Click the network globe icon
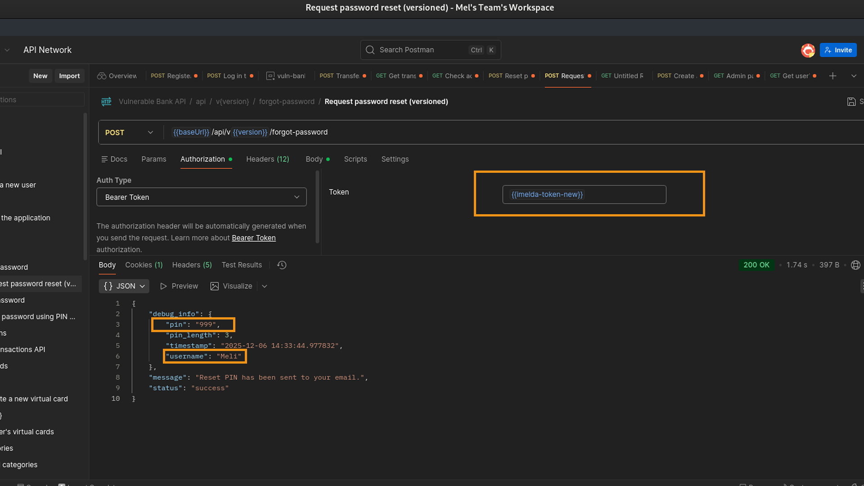Image resolution: width=864 pixels, height=486 pixels. click(x=855, y=265)
